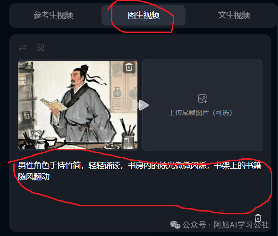Select the 图生视频 tab

pos(143,15)
